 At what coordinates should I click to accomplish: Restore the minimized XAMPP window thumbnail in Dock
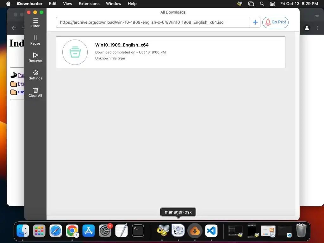click(268, 231)
